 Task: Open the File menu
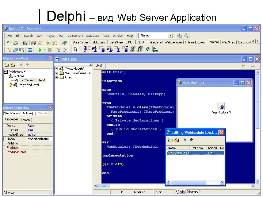pos(9,36)
